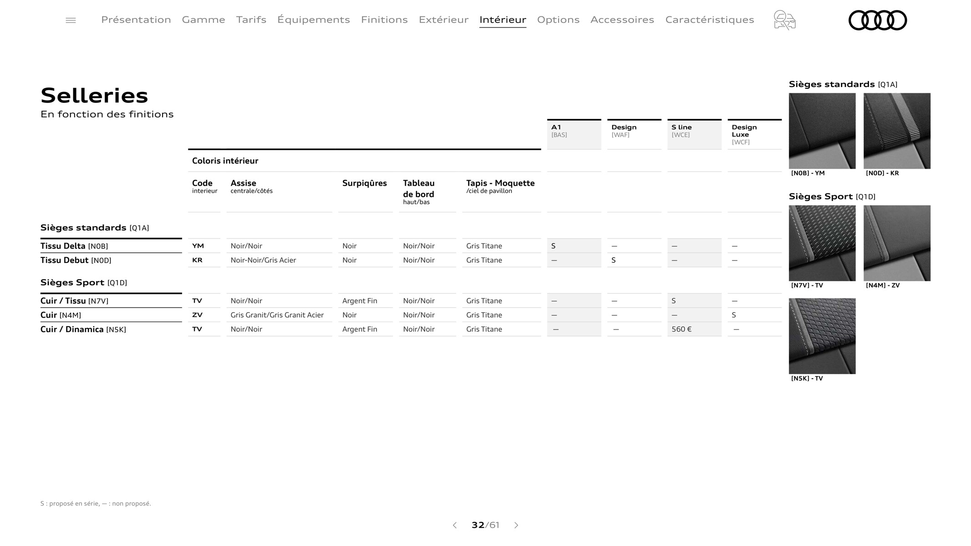
Task: Click the Code interieur column header
Action: [x=204, y=186]
